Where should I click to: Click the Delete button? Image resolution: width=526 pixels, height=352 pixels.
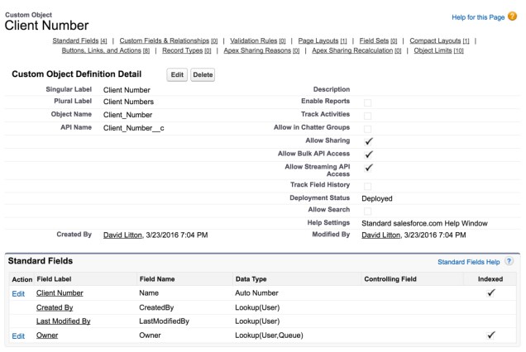(x=203, y=75)
